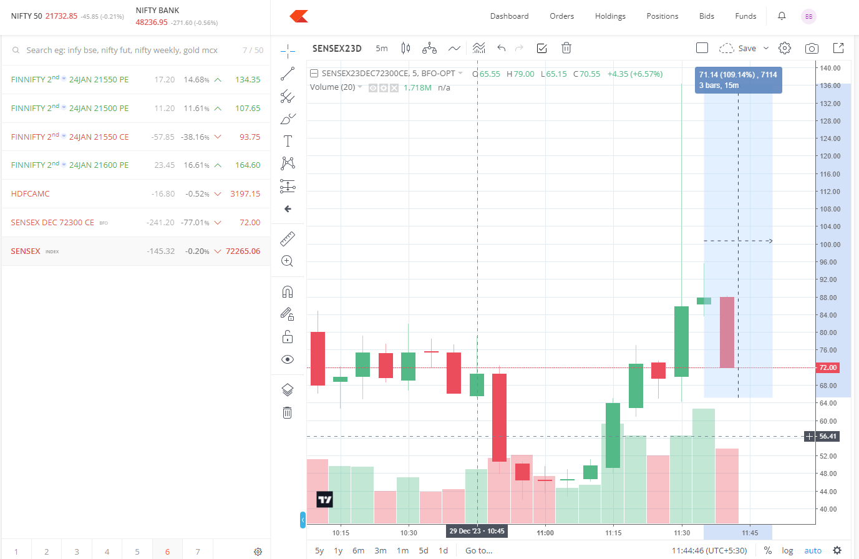Open the compare symbols scale icon
This screenshot has height=559, width=859.
pos(429,48)
